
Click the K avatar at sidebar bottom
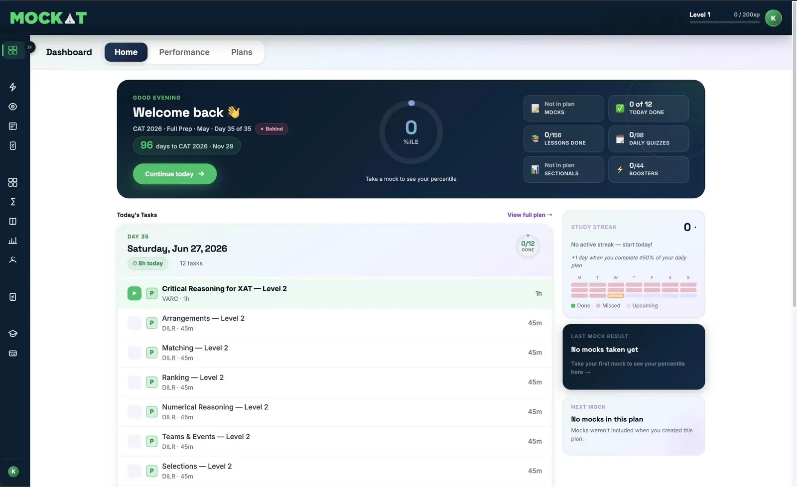point(13,471)
